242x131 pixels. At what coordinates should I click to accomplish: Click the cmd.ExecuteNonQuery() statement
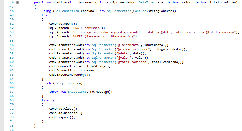(69, 75)
